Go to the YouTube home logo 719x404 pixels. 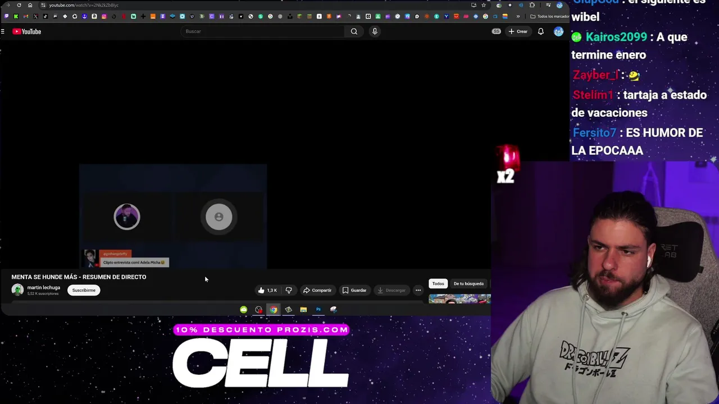27,31
